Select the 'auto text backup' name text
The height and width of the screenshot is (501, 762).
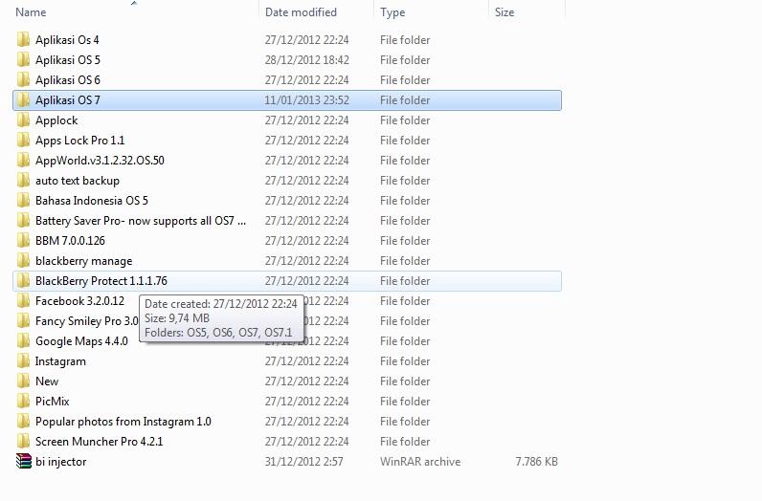pyautogui.click(x=78, y=181)
